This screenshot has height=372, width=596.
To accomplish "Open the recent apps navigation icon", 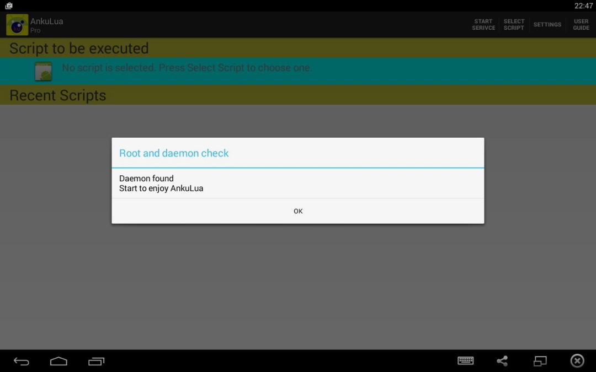I will click(96, 361).
